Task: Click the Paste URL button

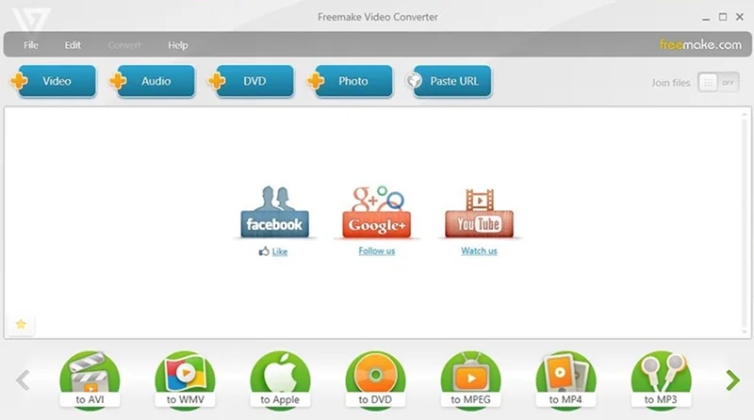Action: pyautogui.click(x=450, y=81)
